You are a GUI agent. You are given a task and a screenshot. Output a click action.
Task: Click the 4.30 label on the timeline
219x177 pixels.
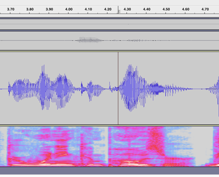tap(127, 9)
